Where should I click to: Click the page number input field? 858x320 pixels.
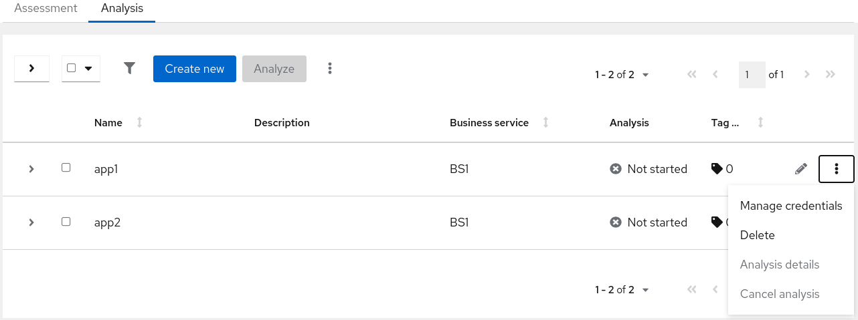pos(752,75)
